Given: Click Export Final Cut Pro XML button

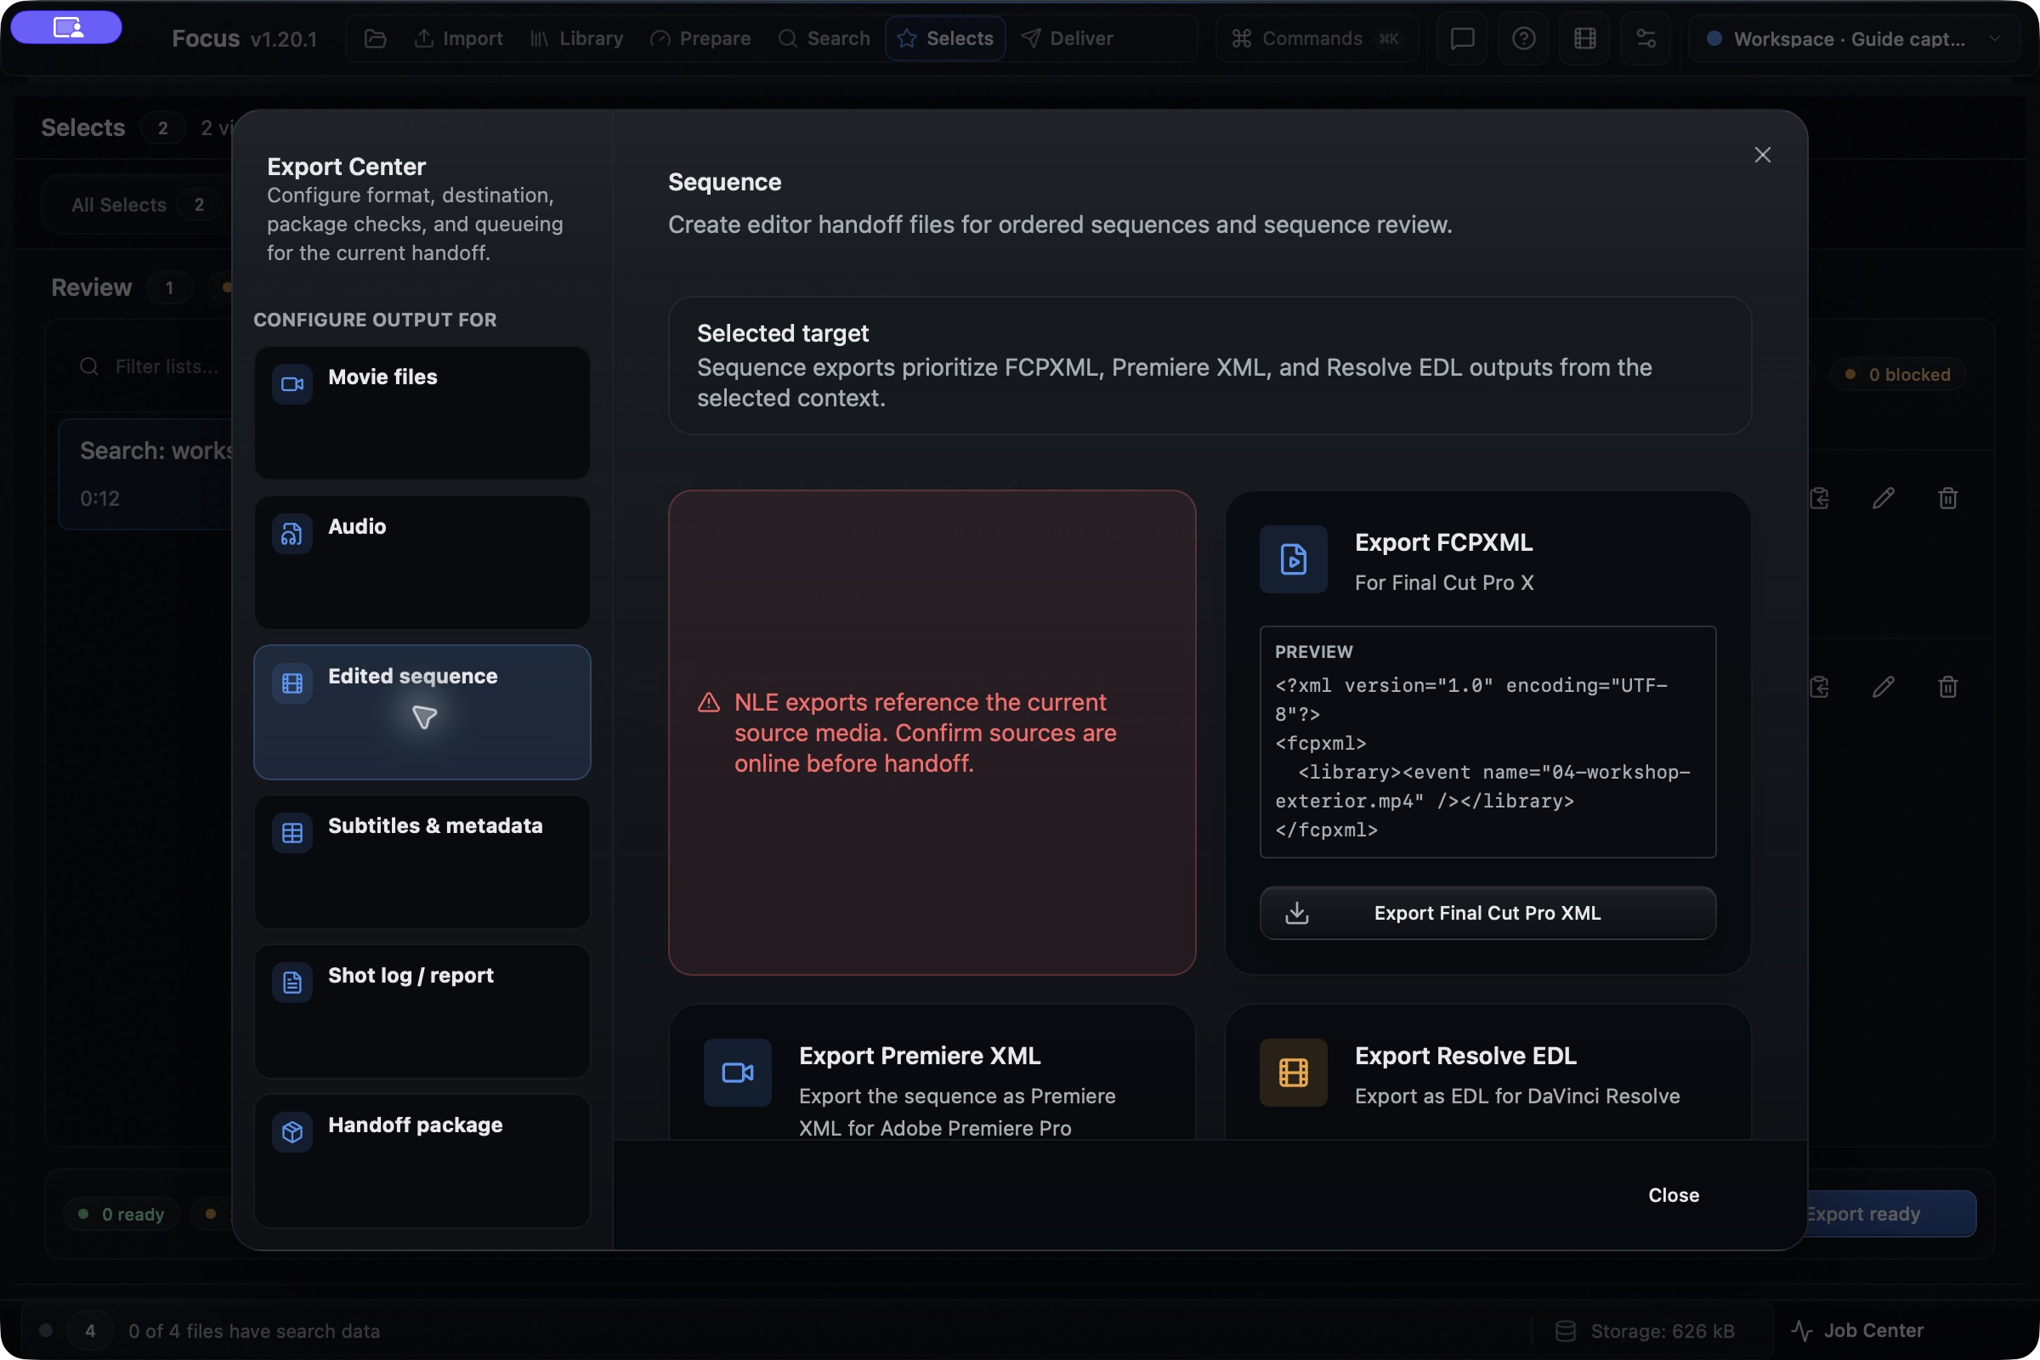Looking at the screenshot, I should point(1487,912).
